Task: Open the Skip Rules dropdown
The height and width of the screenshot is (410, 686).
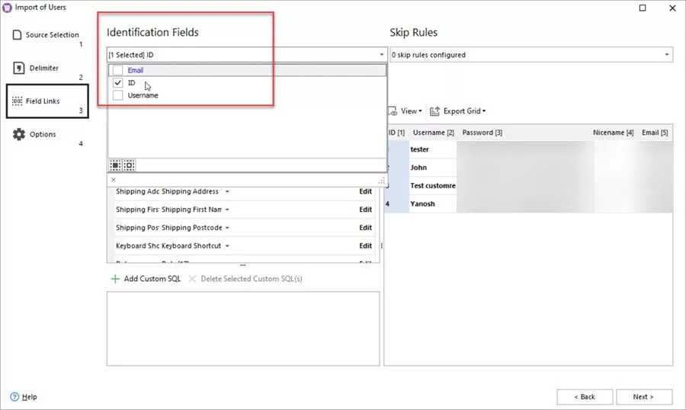Action: (667, 55)
